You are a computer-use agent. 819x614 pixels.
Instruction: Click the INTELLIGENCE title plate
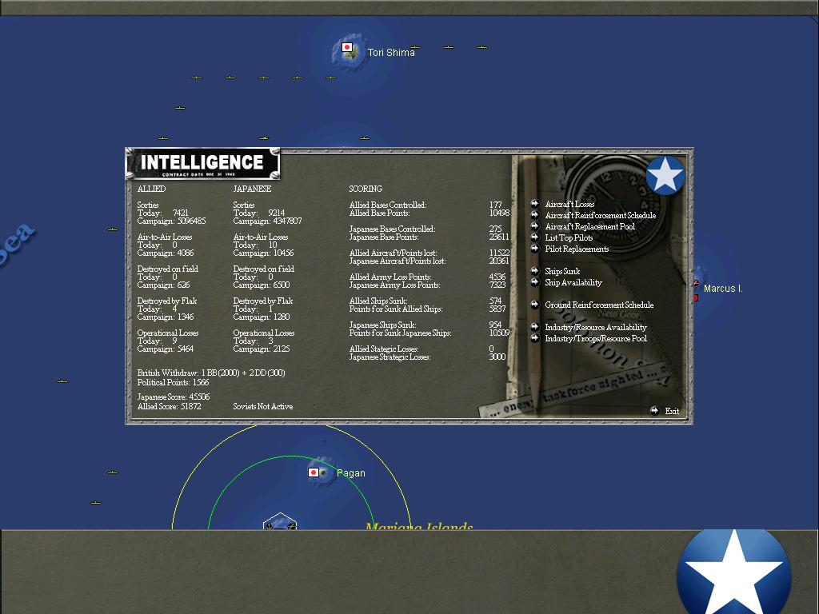(x=202, y=164)
